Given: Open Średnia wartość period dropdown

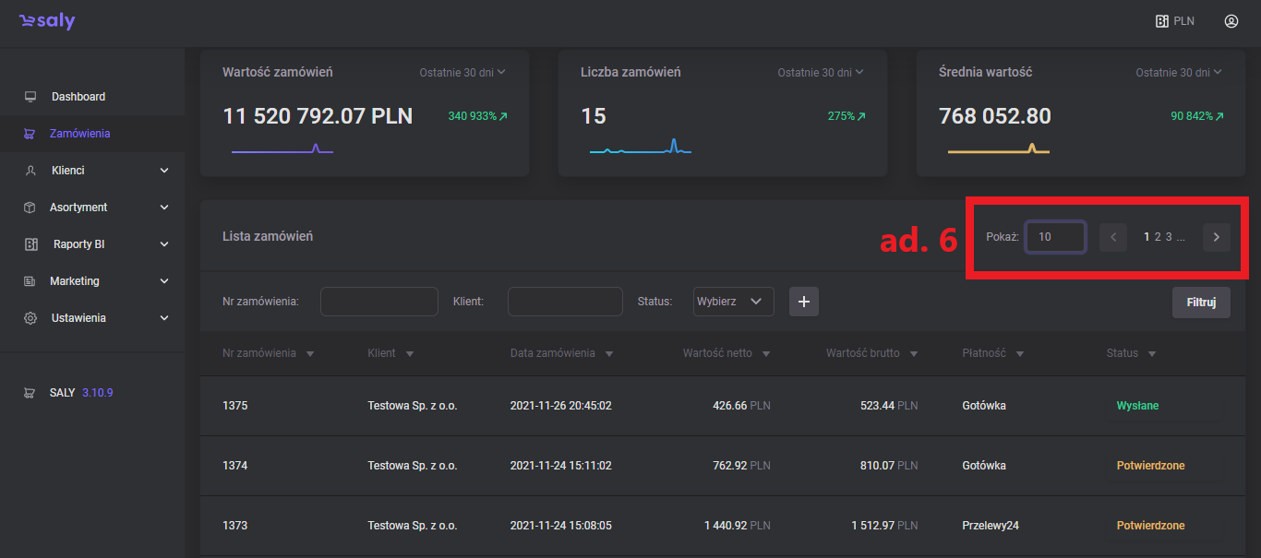Looking at the screenshot, I should [1178, 72].
